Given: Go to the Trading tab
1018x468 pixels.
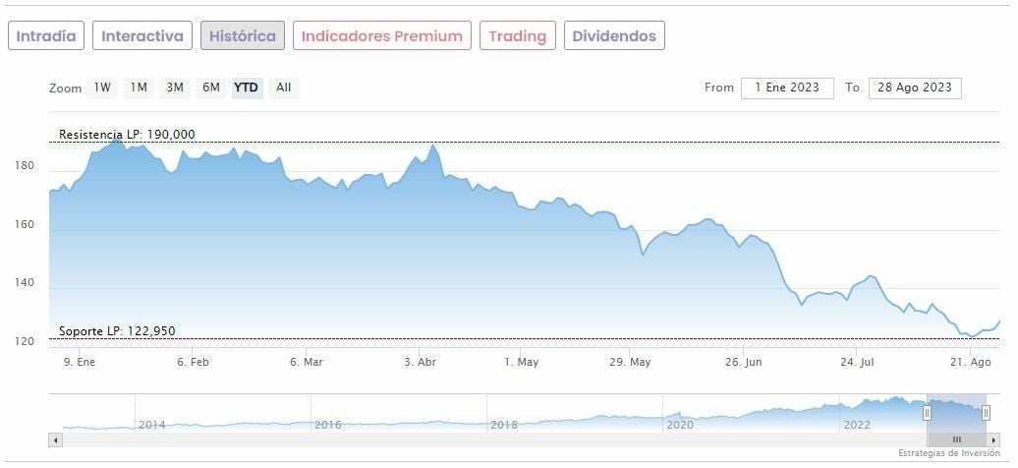Looking at the screenshot, I should coord(517,36).
